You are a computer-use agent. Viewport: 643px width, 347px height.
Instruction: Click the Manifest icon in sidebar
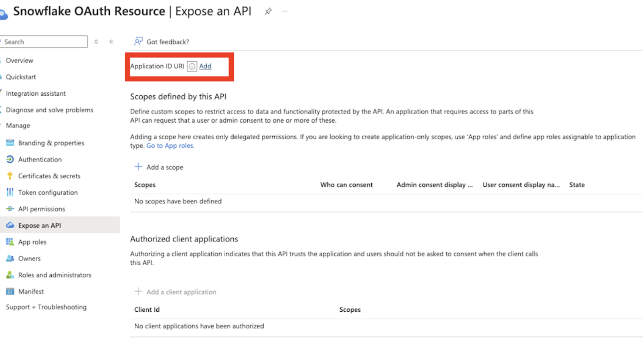[x=10, y=292]
